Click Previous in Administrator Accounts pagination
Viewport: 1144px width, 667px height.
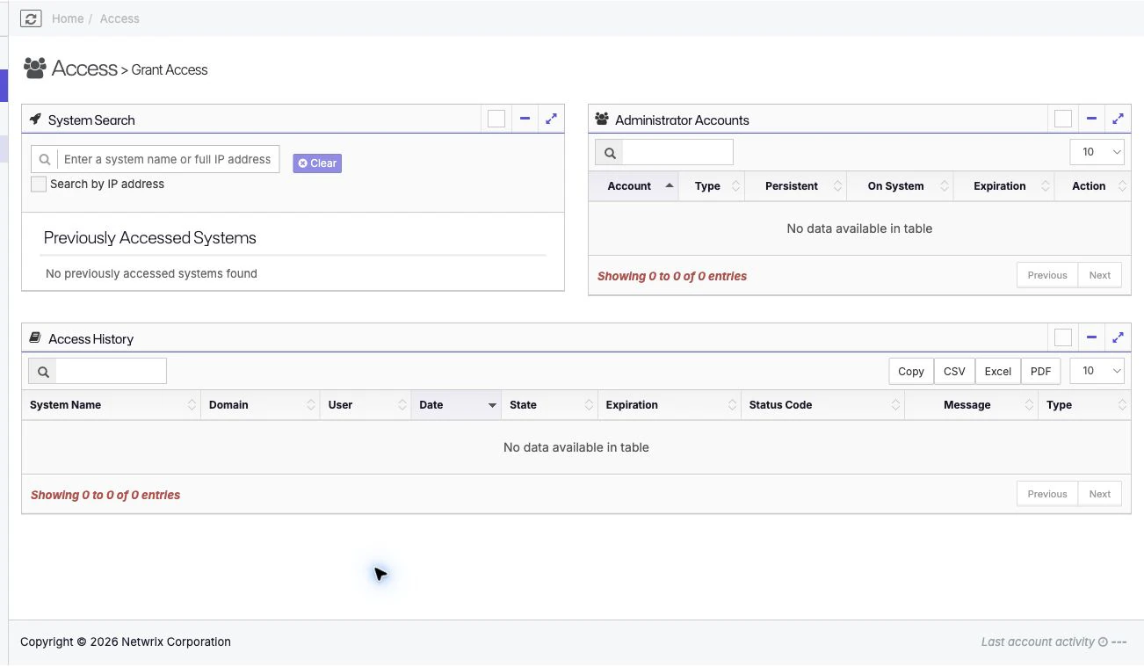pos(1047,275)
